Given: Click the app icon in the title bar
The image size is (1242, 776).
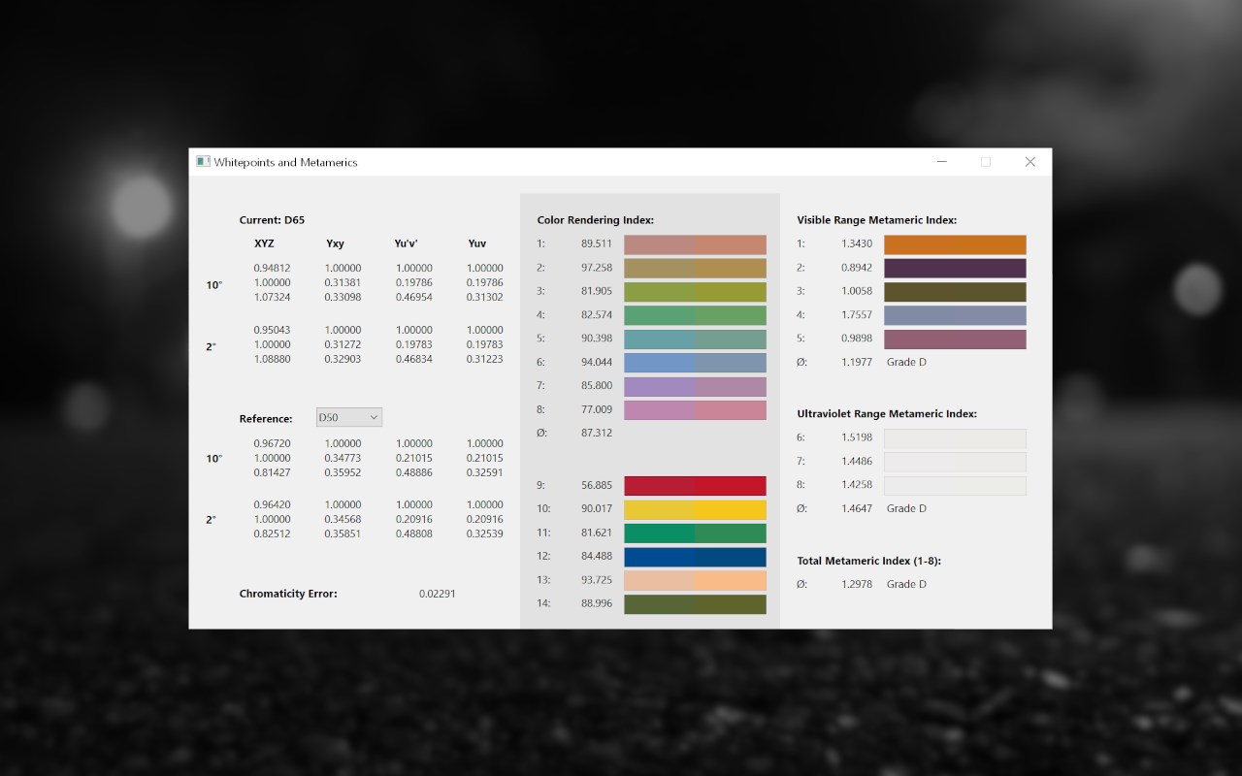Looking at the screenshot, I should (203, 162).
